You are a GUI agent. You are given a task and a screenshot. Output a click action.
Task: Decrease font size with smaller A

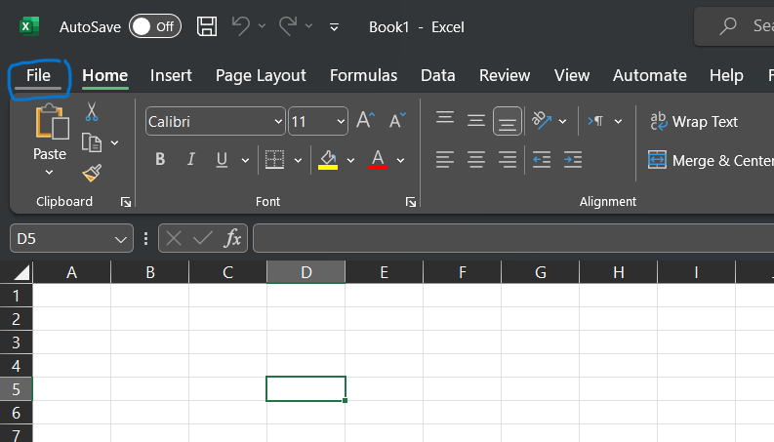[397, 120]
